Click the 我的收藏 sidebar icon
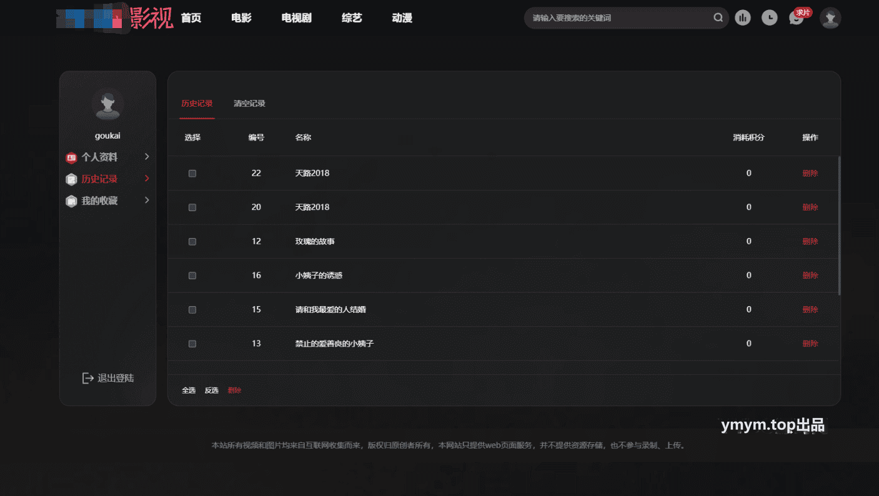Screen dimensions: 879x496 [71, 201]
